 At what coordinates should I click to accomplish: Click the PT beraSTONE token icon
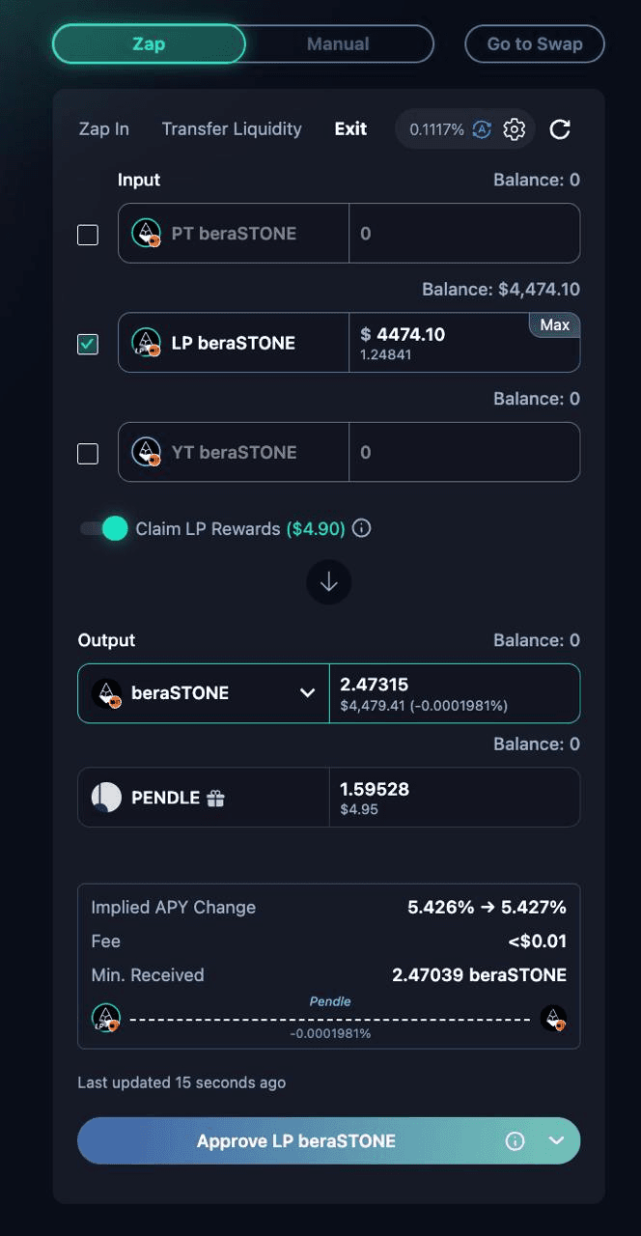146,233
